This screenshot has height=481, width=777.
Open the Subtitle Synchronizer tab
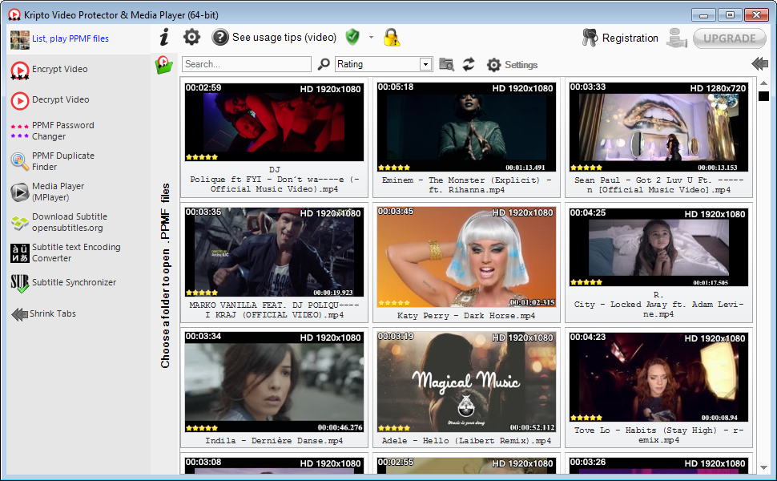[x=79, y=283]
